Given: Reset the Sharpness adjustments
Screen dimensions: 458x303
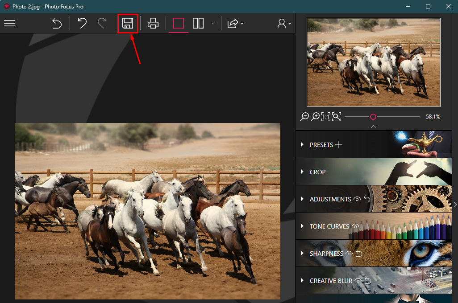Looking at the screenshot, I should [x=358, y=253].
